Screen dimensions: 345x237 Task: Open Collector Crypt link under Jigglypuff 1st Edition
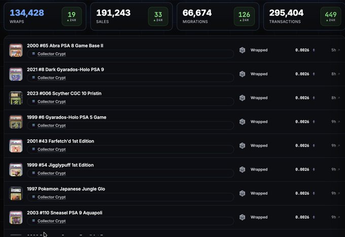pos(51,173)
